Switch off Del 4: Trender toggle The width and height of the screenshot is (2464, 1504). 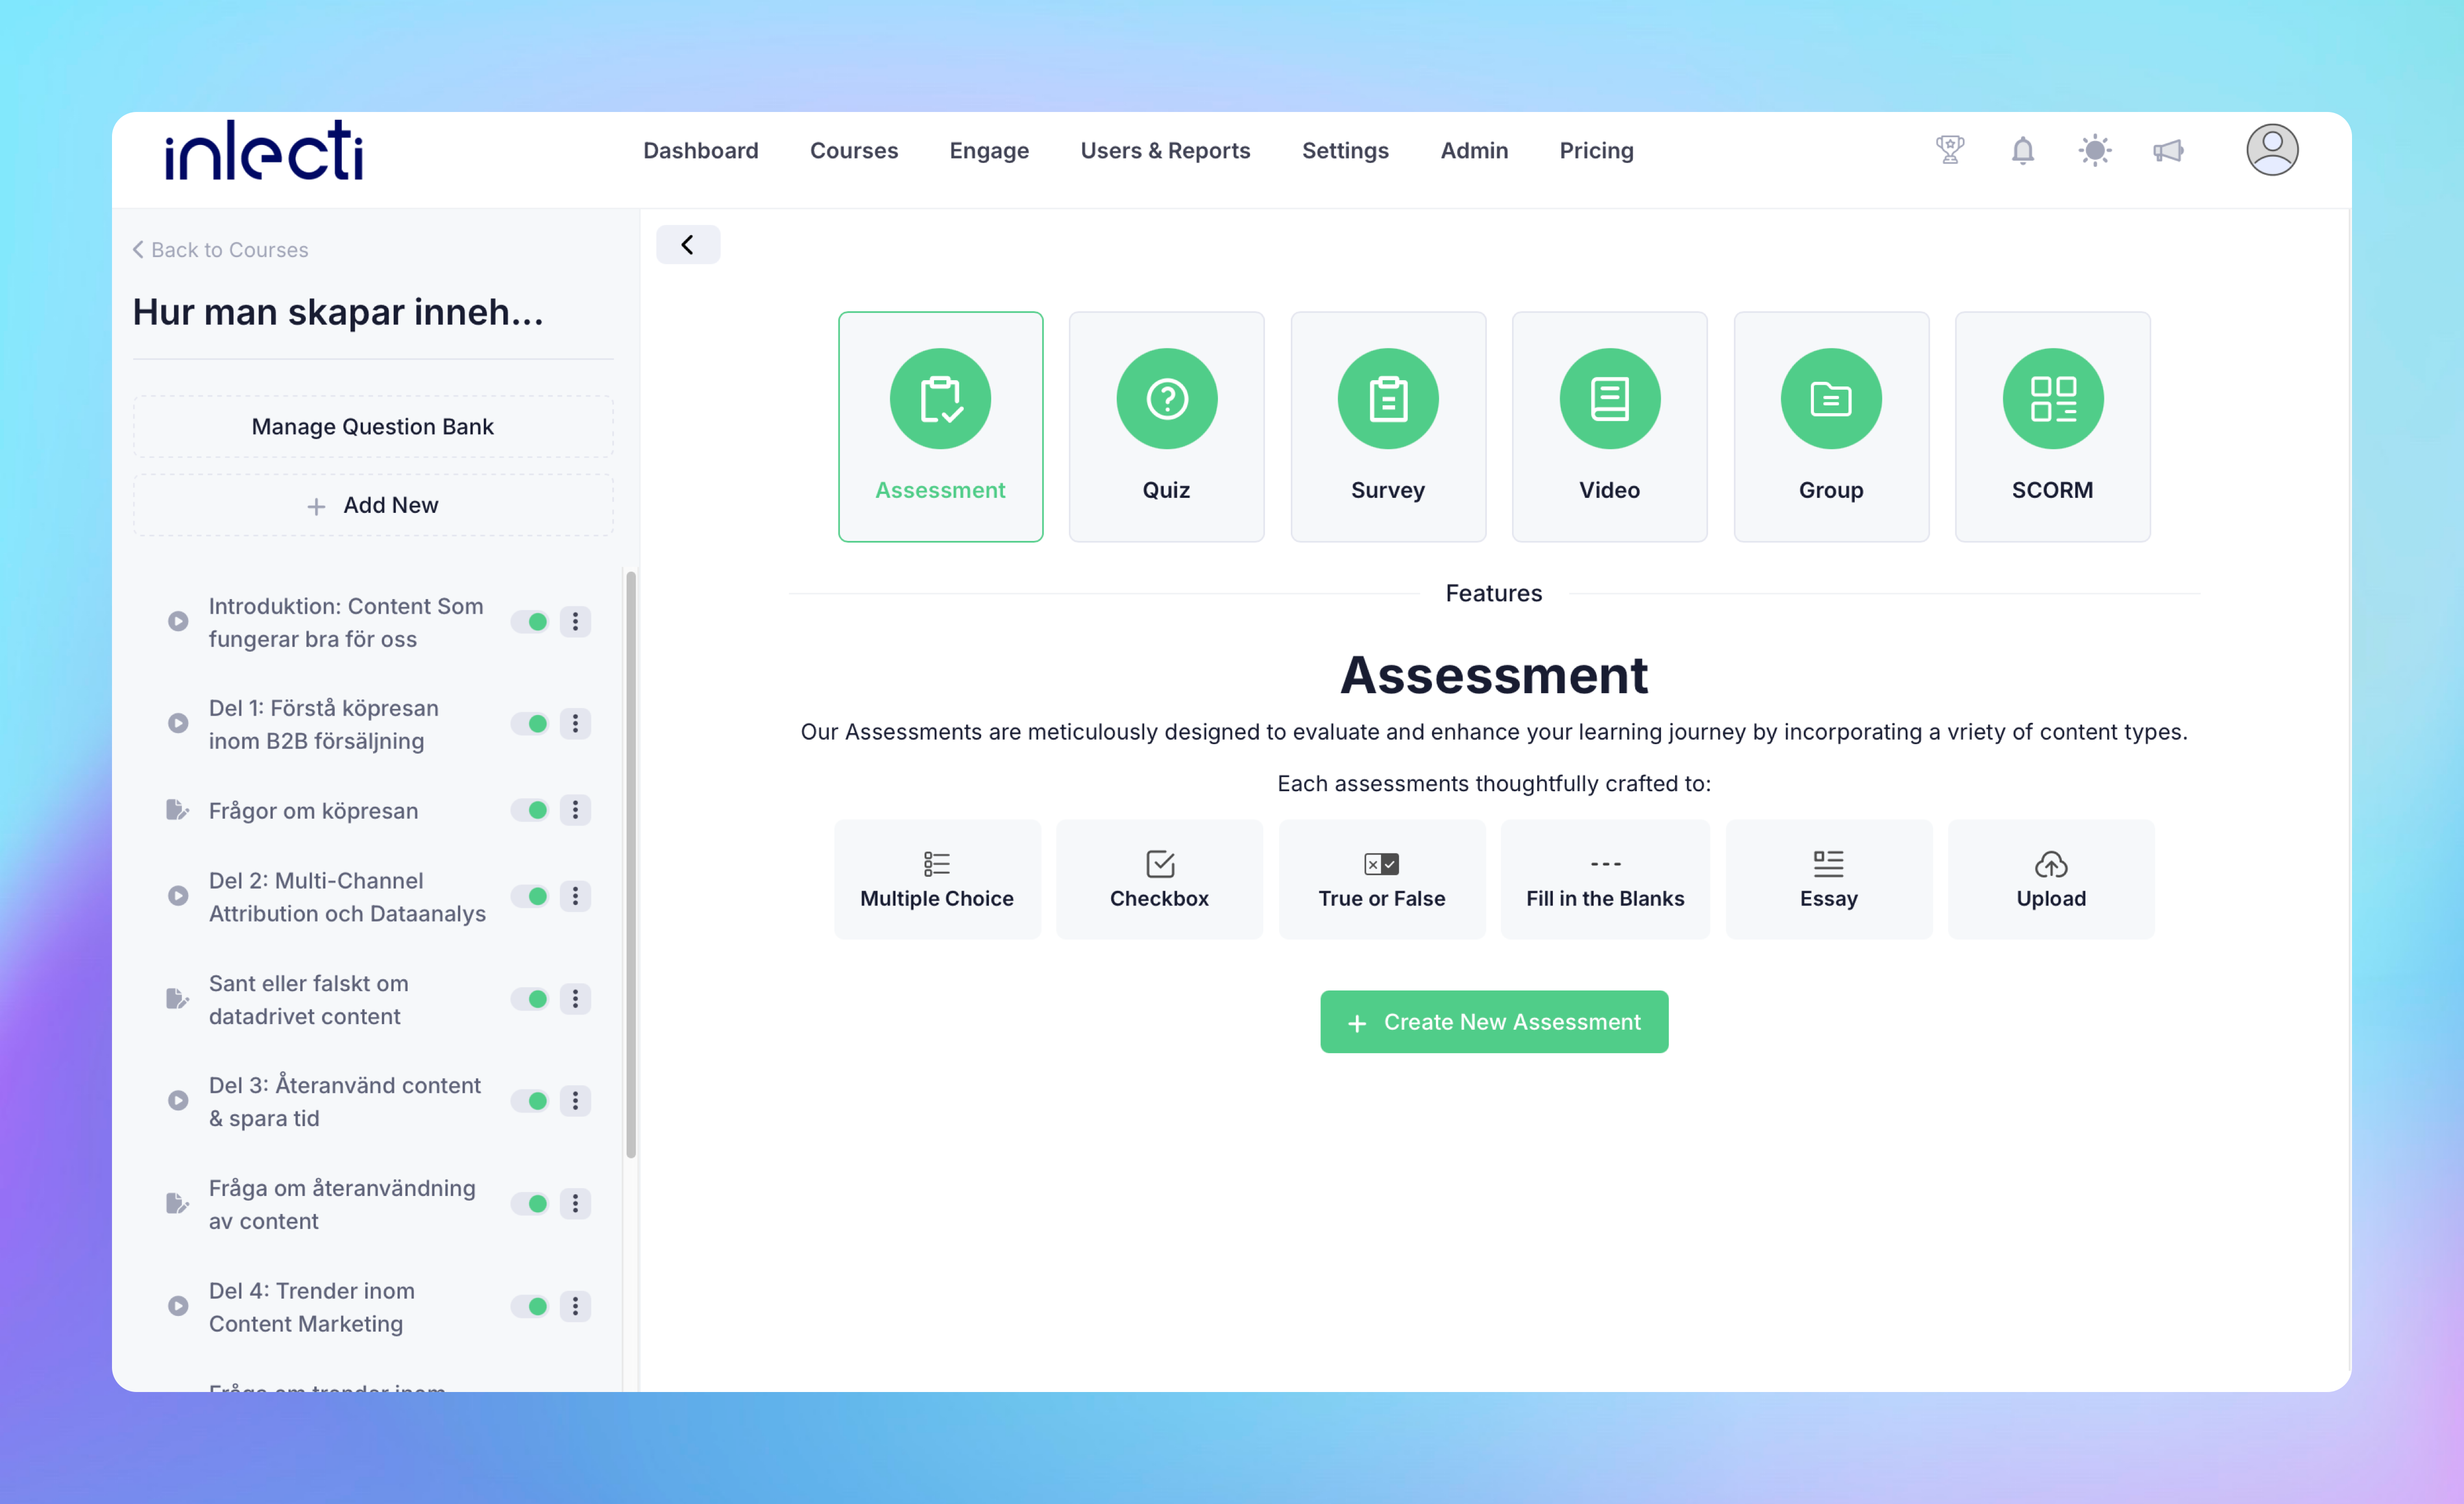click(x=530, y=1306)
